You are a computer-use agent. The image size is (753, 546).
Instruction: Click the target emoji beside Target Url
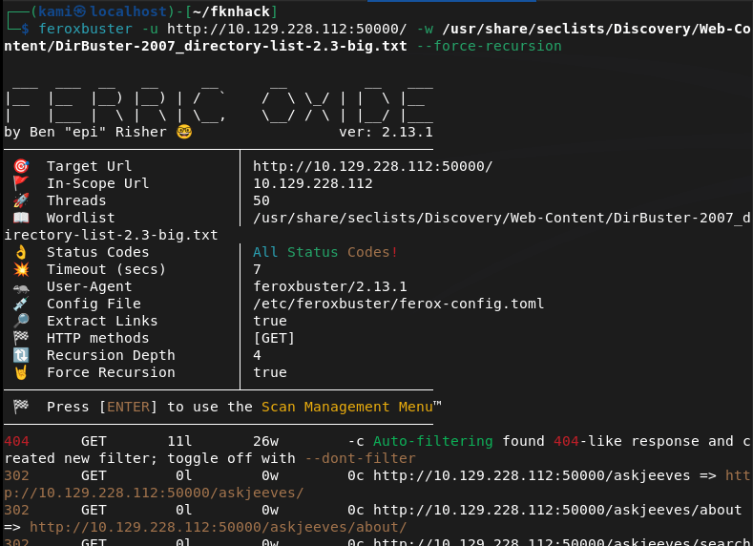21,166
